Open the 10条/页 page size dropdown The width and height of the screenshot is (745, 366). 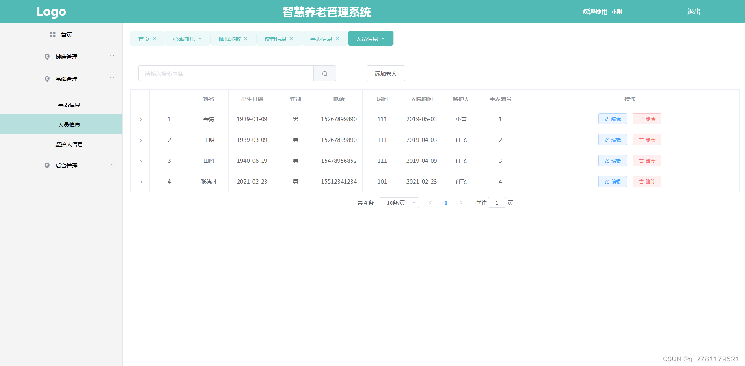pos(399,203)
